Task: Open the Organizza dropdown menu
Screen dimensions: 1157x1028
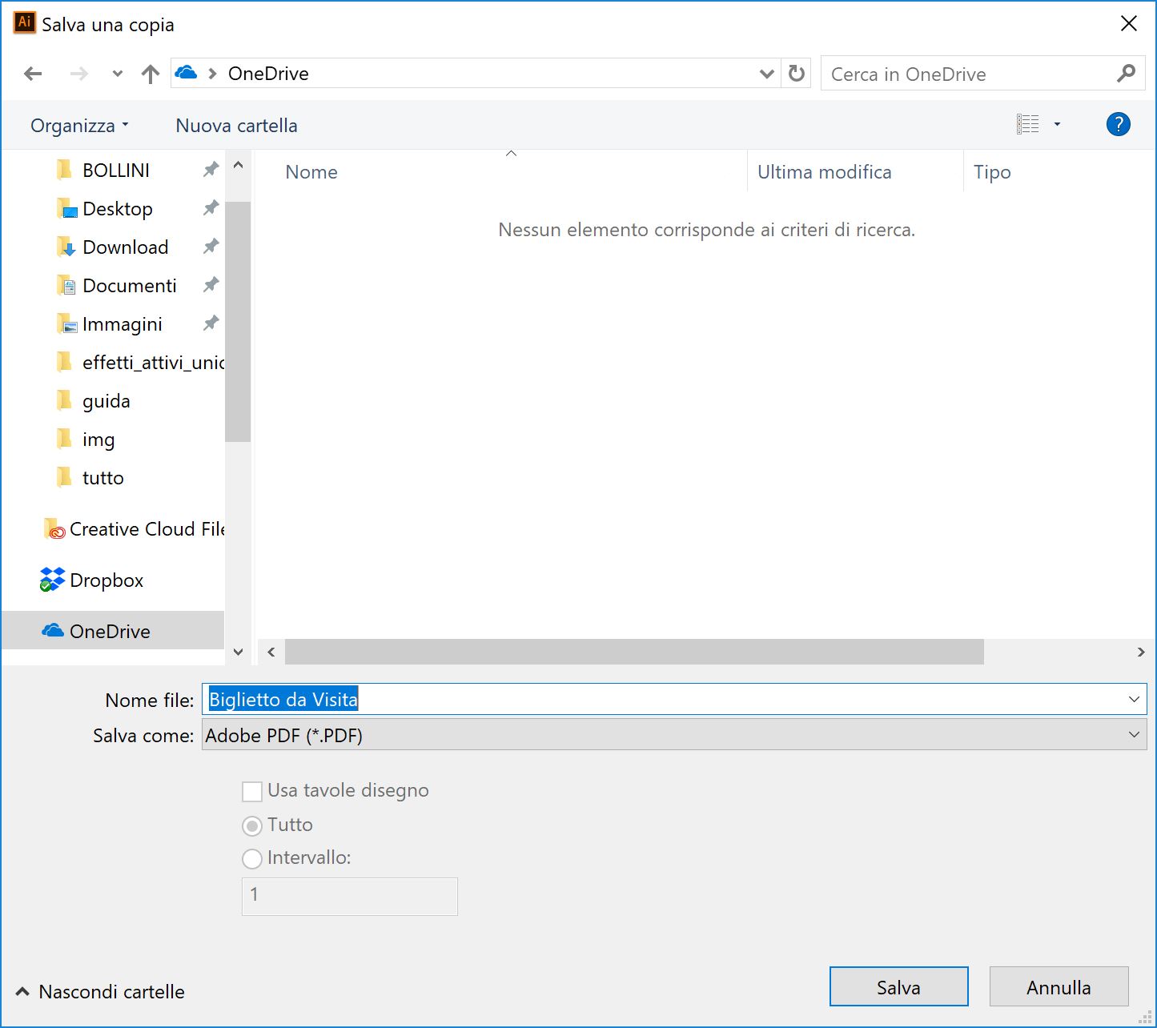Action: coord(79,126)
